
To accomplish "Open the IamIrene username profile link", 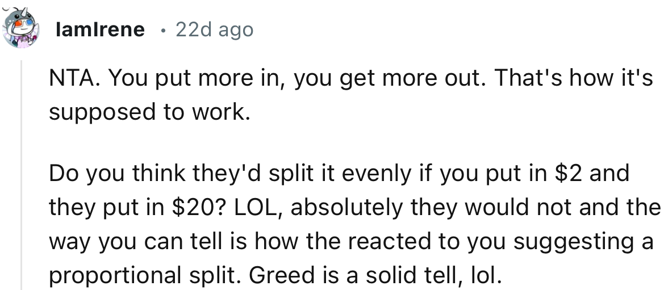I will 100,30.
